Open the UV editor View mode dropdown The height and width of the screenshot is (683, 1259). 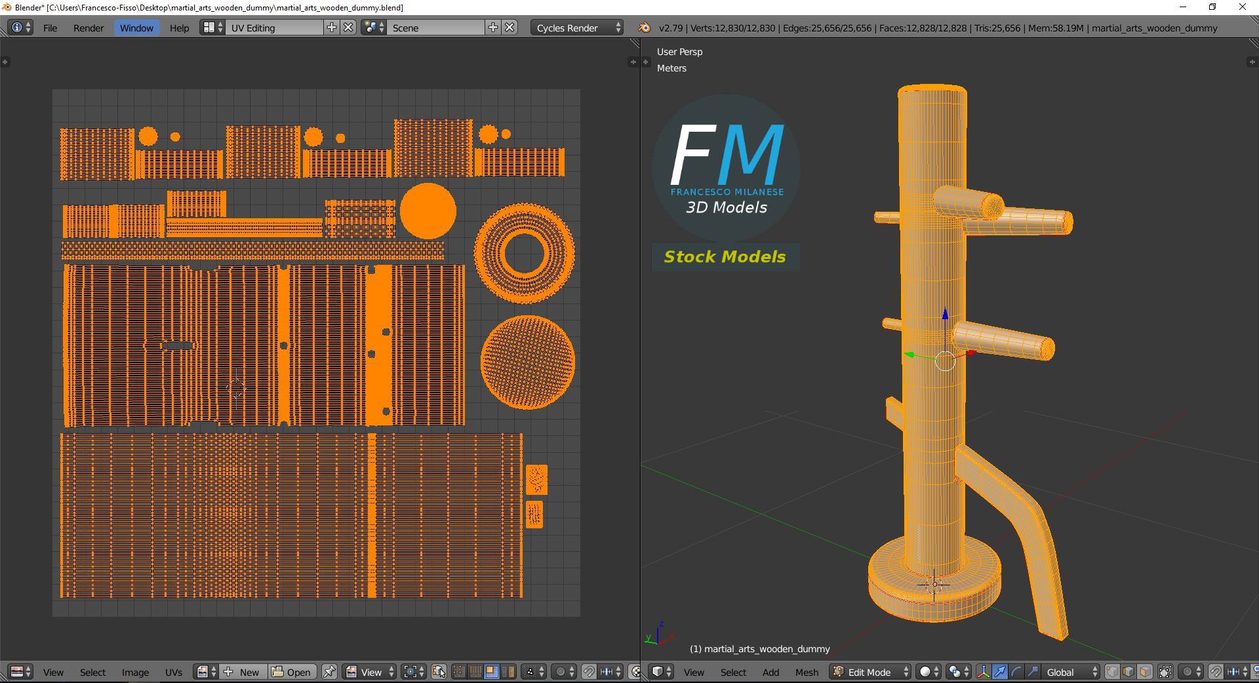[x=370, y=672]
